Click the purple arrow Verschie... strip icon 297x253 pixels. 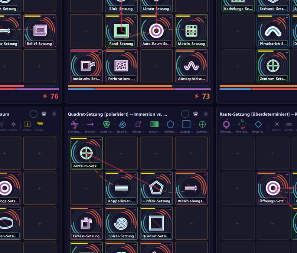click(x=90, y=124)
